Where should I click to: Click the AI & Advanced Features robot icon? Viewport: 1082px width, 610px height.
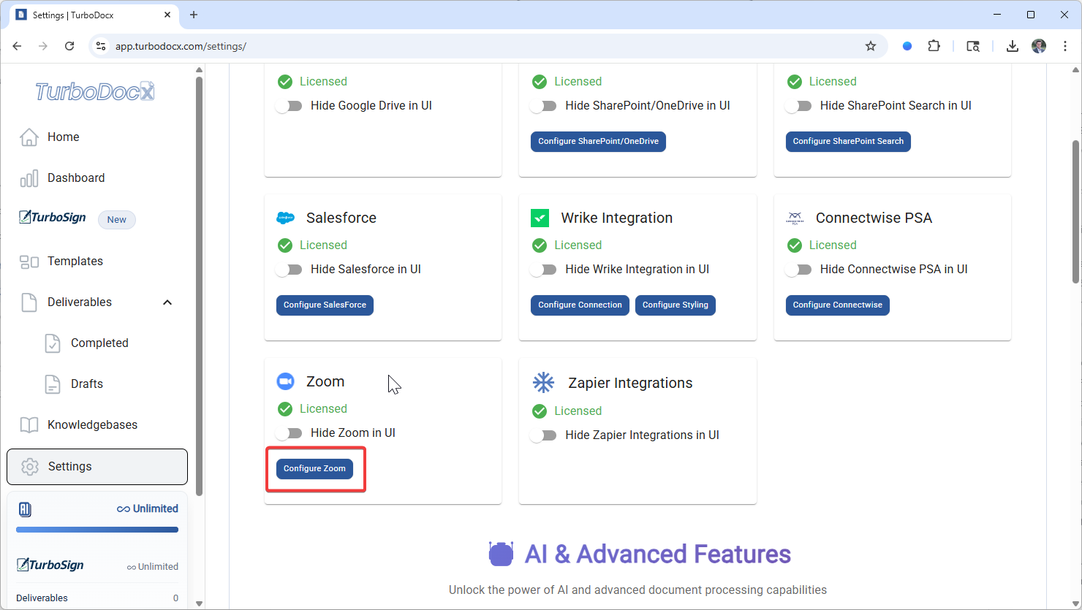tap(501, 554)
